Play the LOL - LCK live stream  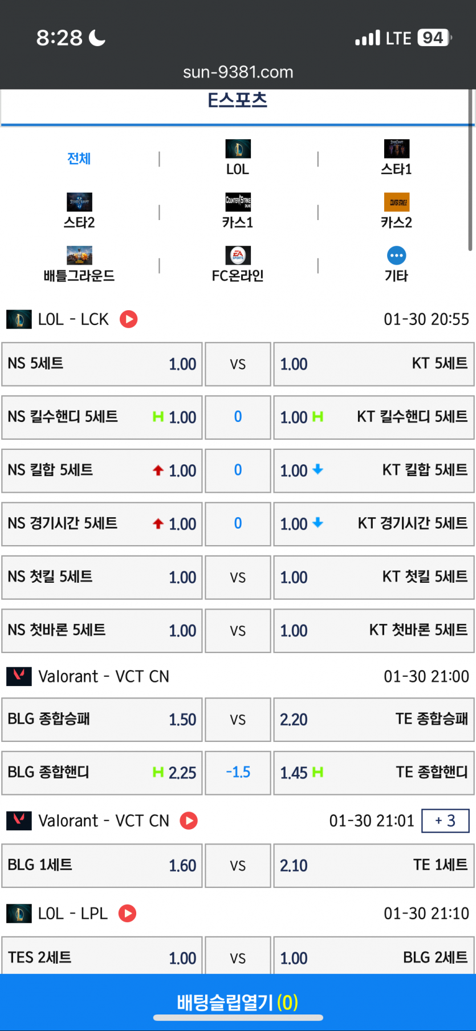pyautogui.click(x=129, y=319)
